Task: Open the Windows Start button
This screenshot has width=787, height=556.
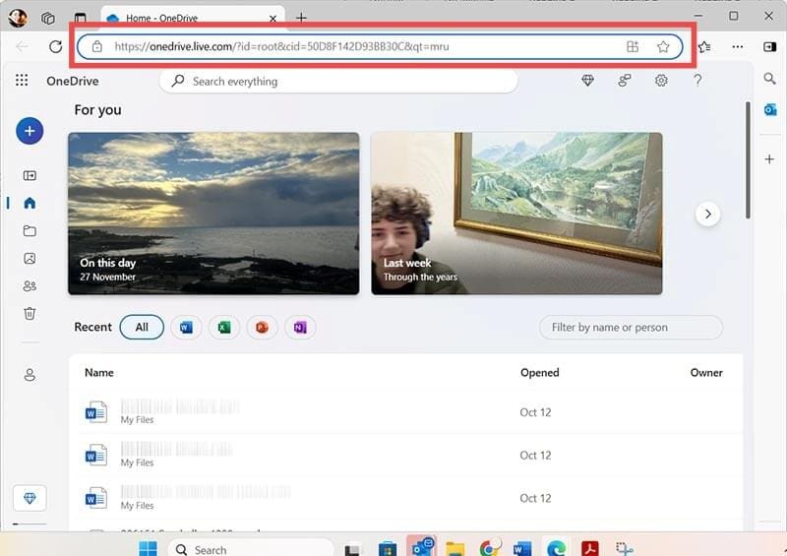Action: click(148, 549)
